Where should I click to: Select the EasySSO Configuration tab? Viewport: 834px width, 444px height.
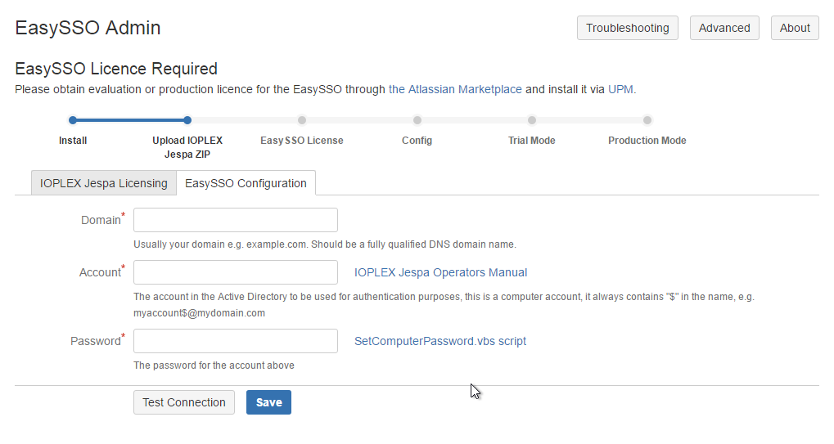click(246, 183)
